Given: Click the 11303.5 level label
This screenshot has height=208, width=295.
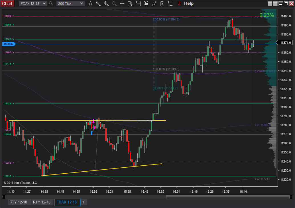Looking at the screenshot, I should (x=9, y=103).
